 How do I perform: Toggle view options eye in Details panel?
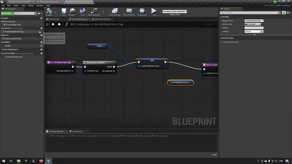click(x=289, y=13)
